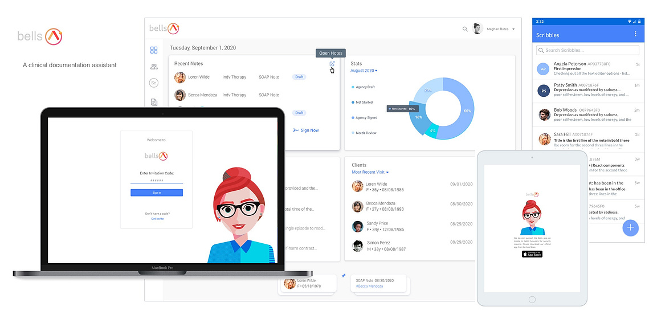This screenshot has height=319, width=649.
Task: Click Simon Perez's avatar in the Clients list
Action: tap(358, 246)
